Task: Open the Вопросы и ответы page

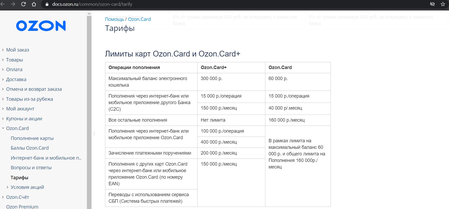Action: click(x=31, y=167)
